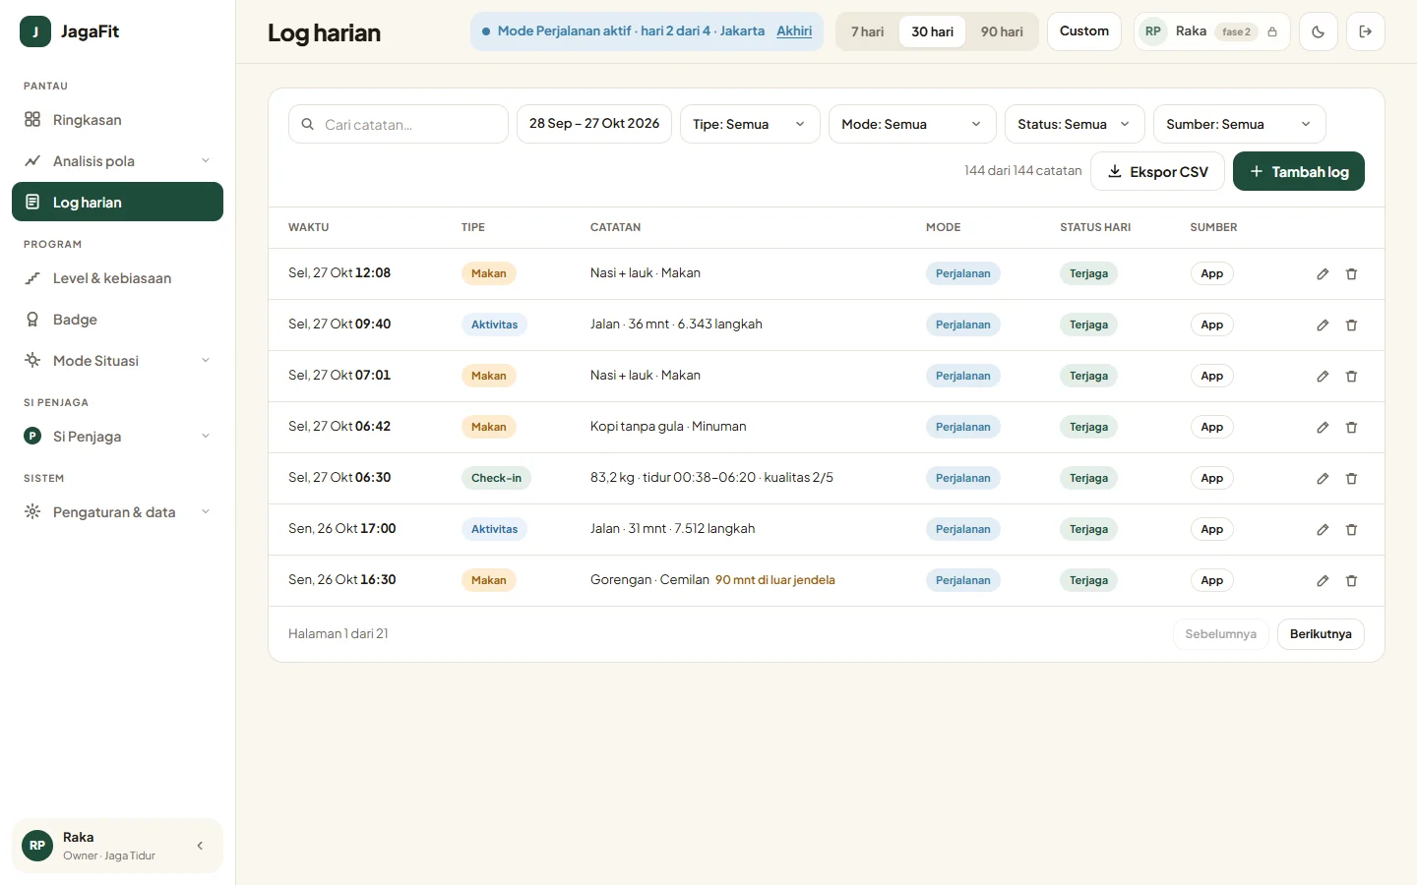The height and width of the screenshot is (885, 1417).
Task: Expand Analisis pola chevron
Action: 206,161
